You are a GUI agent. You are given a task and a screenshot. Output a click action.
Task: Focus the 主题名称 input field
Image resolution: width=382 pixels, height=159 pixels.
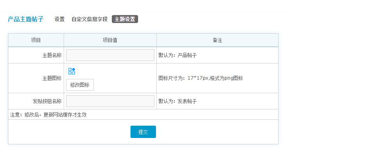pos(110,55)
